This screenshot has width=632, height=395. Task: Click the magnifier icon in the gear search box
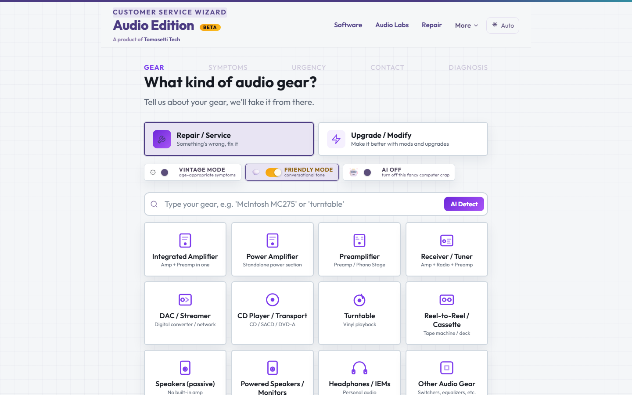[x=154, y=204]
